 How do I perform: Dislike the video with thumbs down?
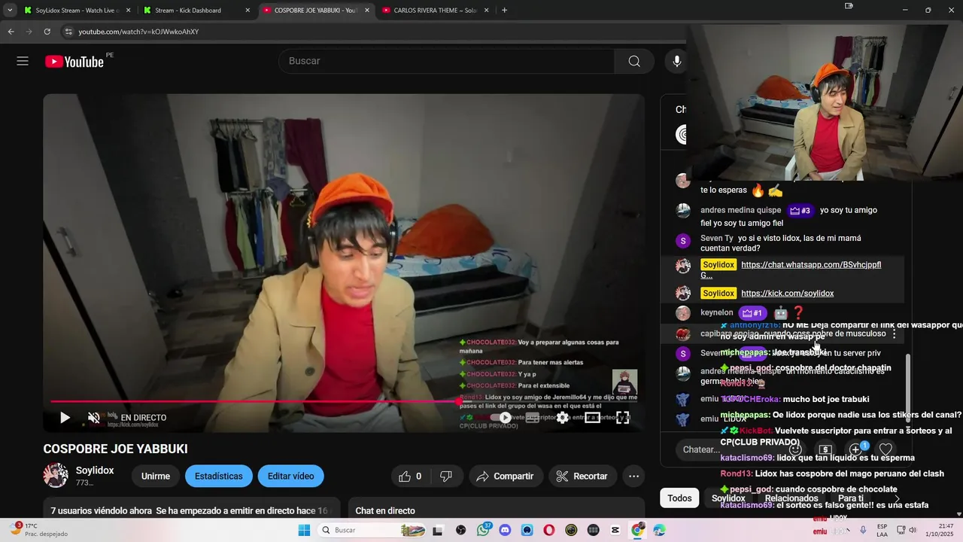446,477
